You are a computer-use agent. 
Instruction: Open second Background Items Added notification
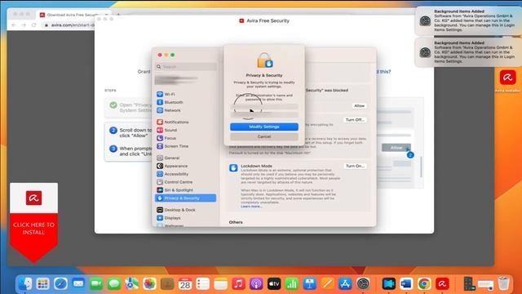[x=468, y=52]
